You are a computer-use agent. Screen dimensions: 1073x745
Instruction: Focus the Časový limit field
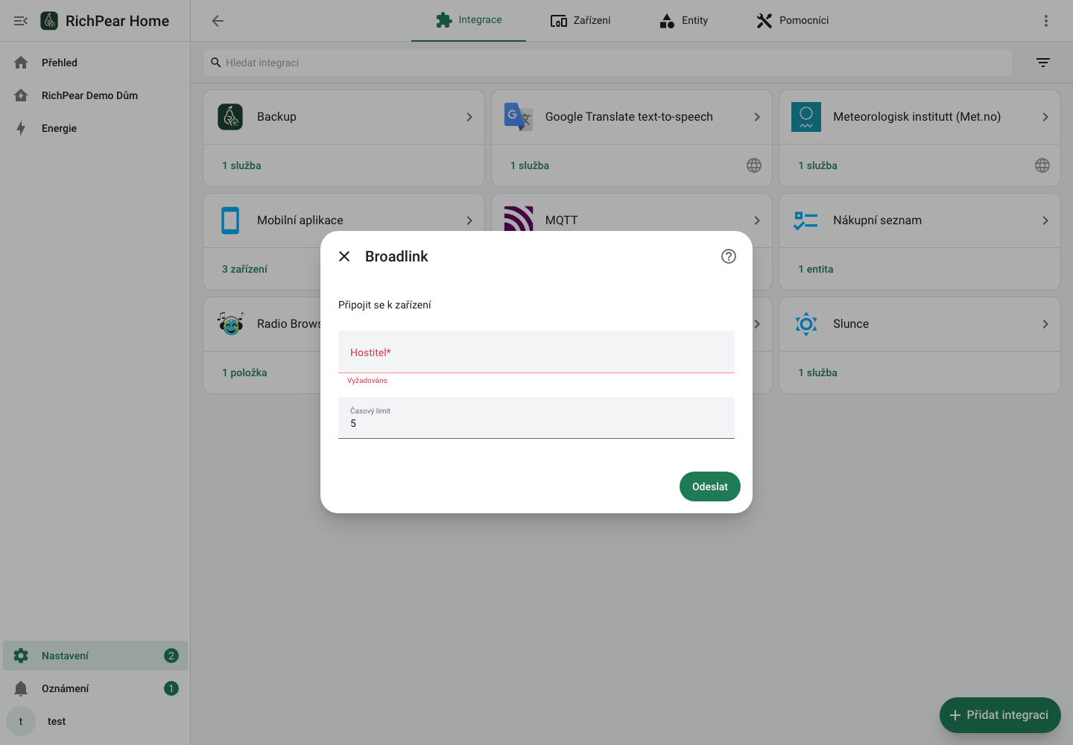[536, 417]
